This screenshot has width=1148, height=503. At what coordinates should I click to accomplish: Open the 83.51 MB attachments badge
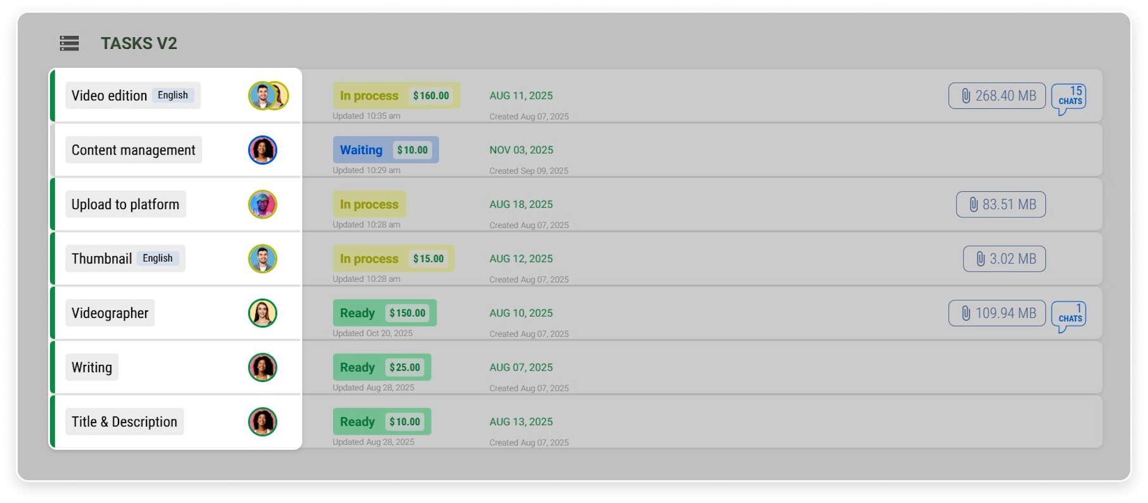(x=1000, y=205)
